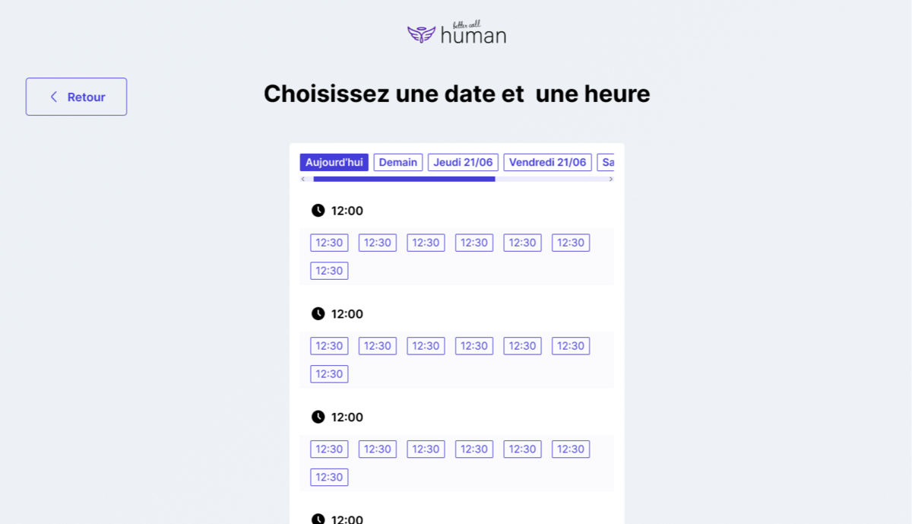Go back with the Retour button
Viewport: 912px width, 524px height.
(76, 97)
